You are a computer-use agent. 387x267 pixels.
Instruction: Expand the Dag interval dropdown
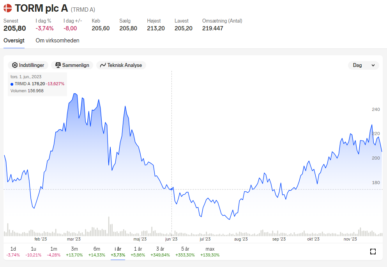(363, 65)
